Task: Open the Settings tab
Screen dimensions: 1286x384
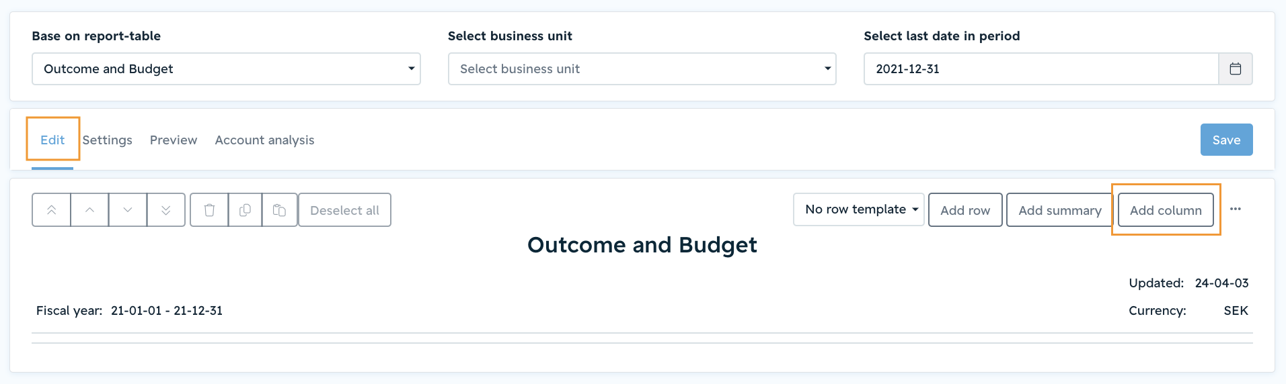Action: pos(108,140)
